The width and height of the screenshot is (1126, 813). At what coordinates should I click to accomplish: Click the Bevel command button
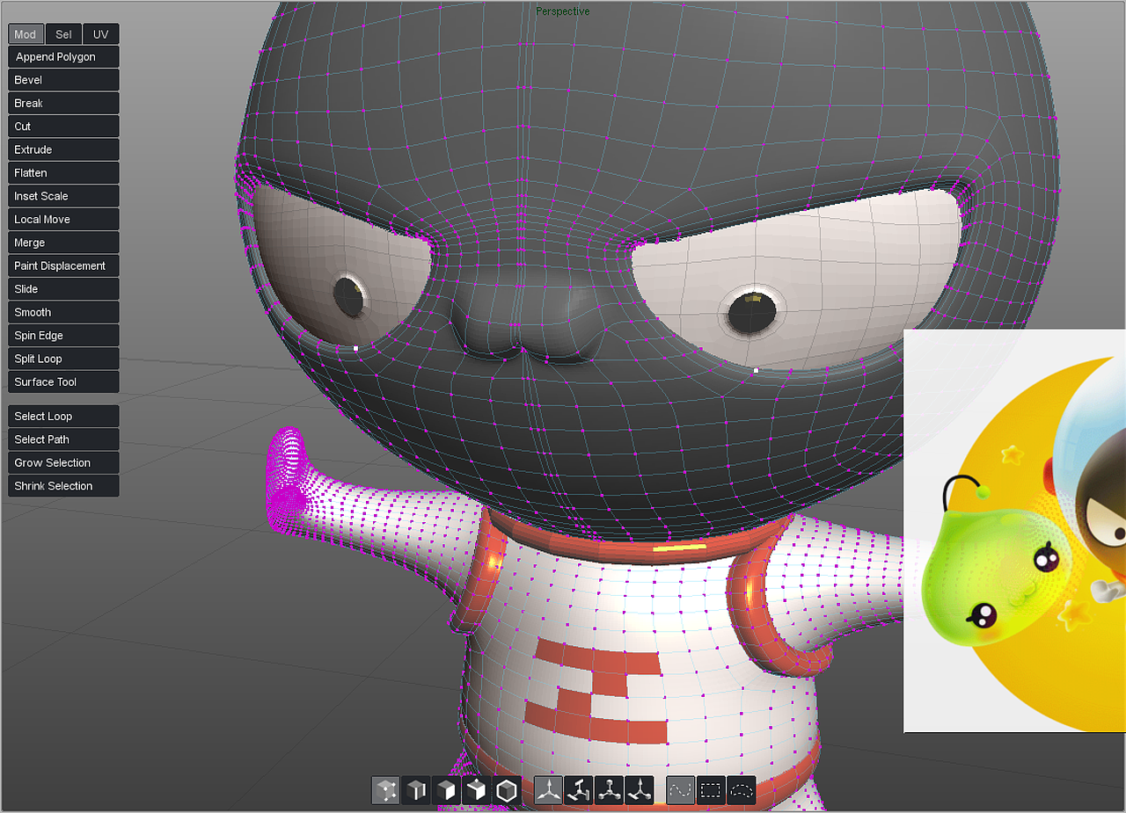click(x=62, y=79)
